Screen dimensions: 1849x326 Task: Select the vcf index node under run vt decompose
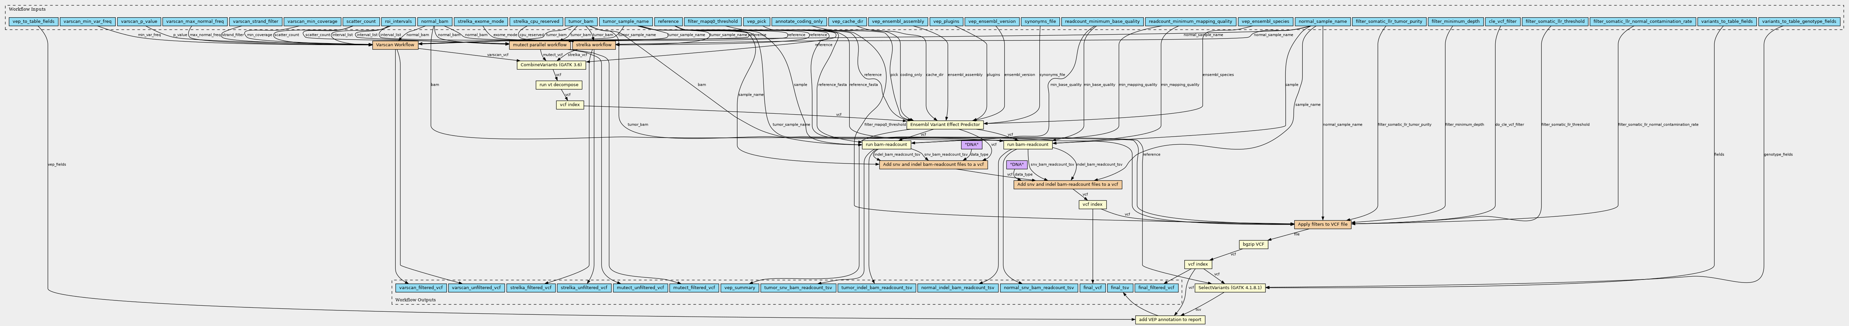click(570, 105)
